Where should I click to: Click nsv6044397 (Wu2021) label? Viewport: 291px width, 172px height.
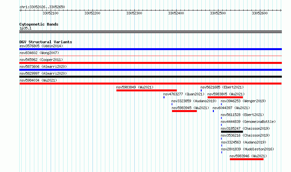[231, 108]
